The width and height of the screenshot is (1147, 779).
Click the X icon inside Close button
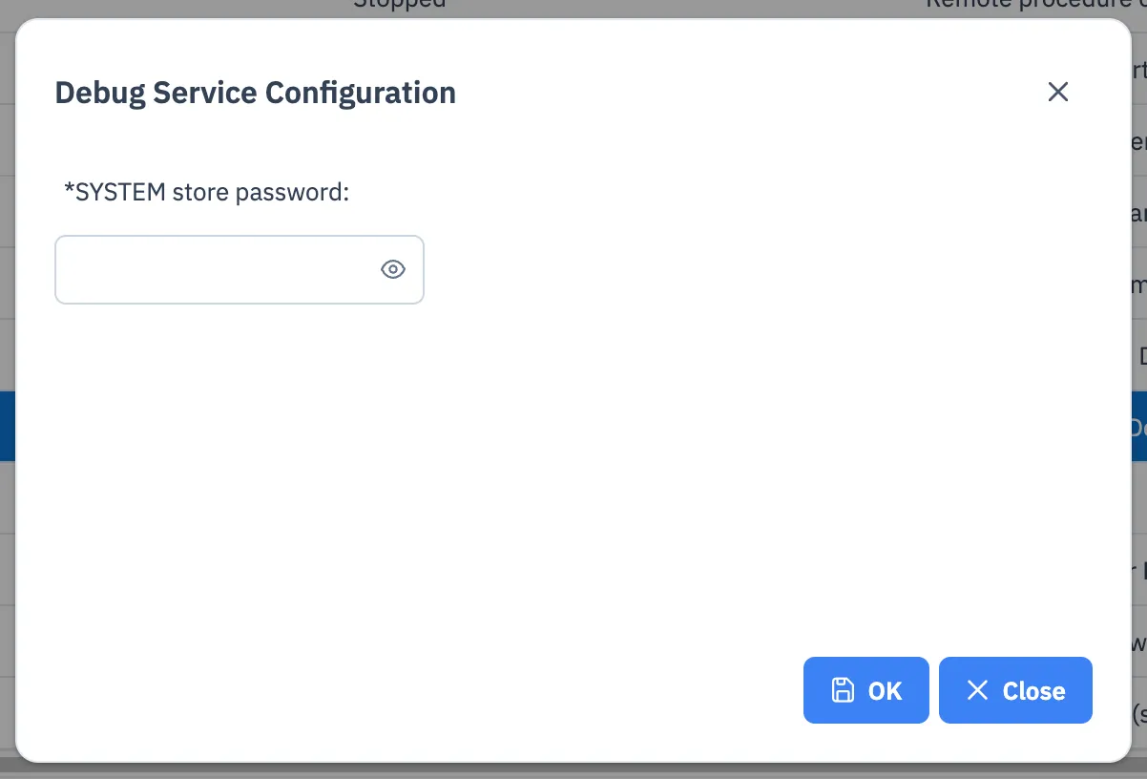point(977,690)
